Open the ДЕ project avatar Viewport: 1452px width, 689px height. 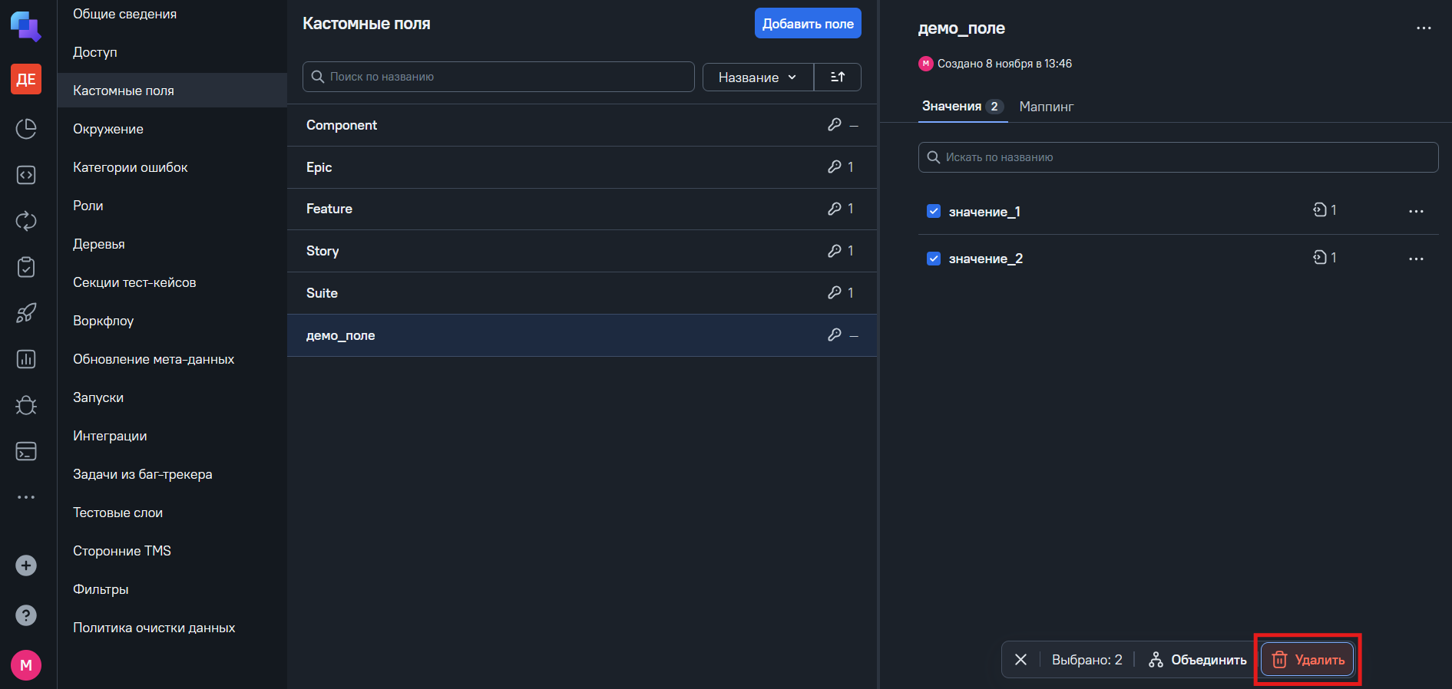click(x=26, y=79)
